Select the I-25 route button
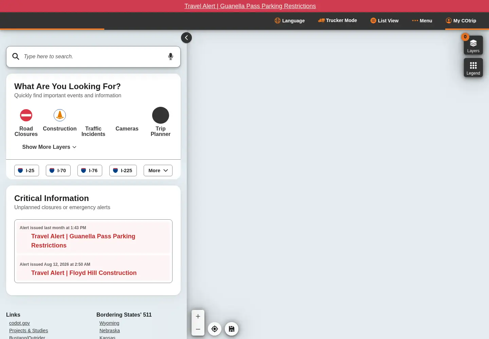This screenshot has width=489, height=339. pyautogui.click(x=26, y=171)
